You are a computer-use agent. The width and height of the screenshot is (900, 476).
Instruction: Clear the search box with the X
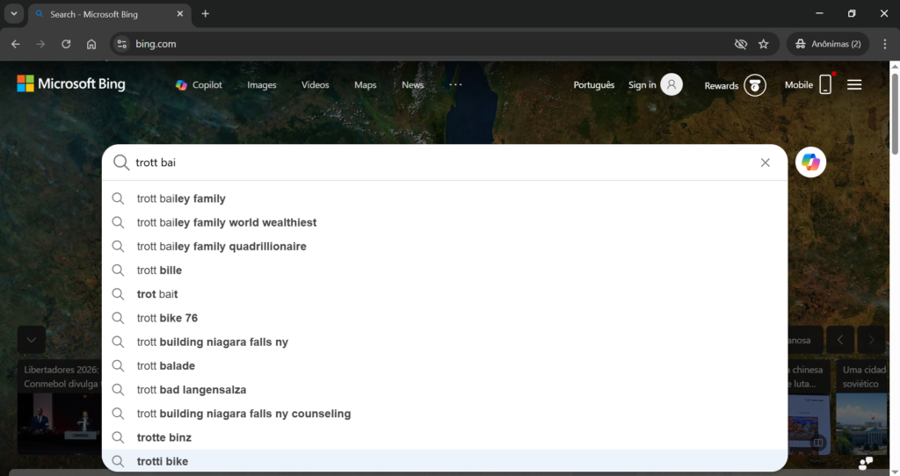coord(766,162)
